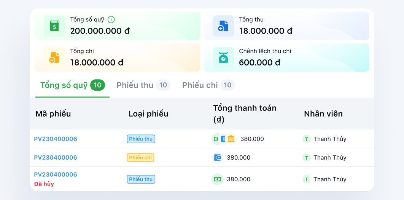The width and height of the screenshot is (404, 200).
Task: Click orange document-minus icon on Tổng chi card
Action: coord(55,58)
